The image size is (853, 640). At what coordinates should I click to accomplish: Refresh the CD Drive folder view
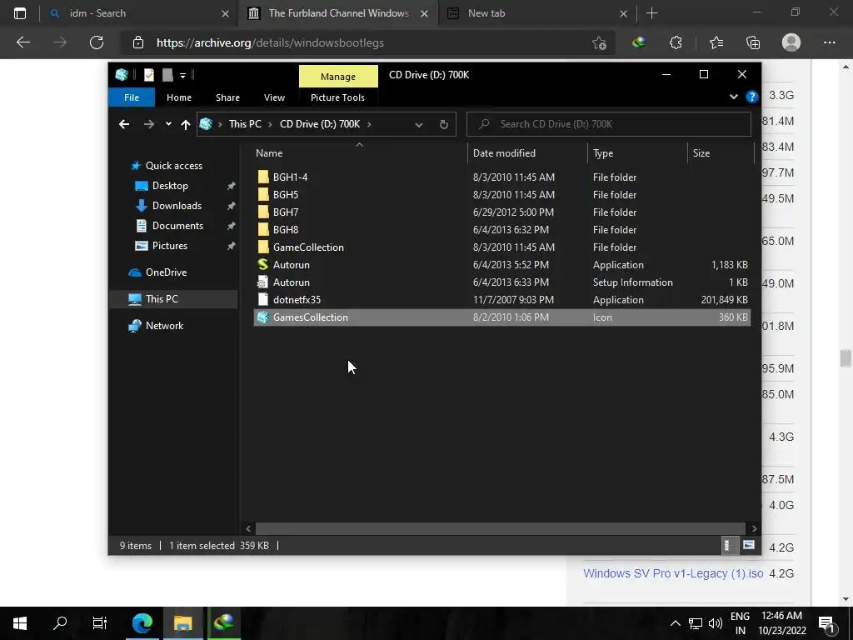coord(443,124)
